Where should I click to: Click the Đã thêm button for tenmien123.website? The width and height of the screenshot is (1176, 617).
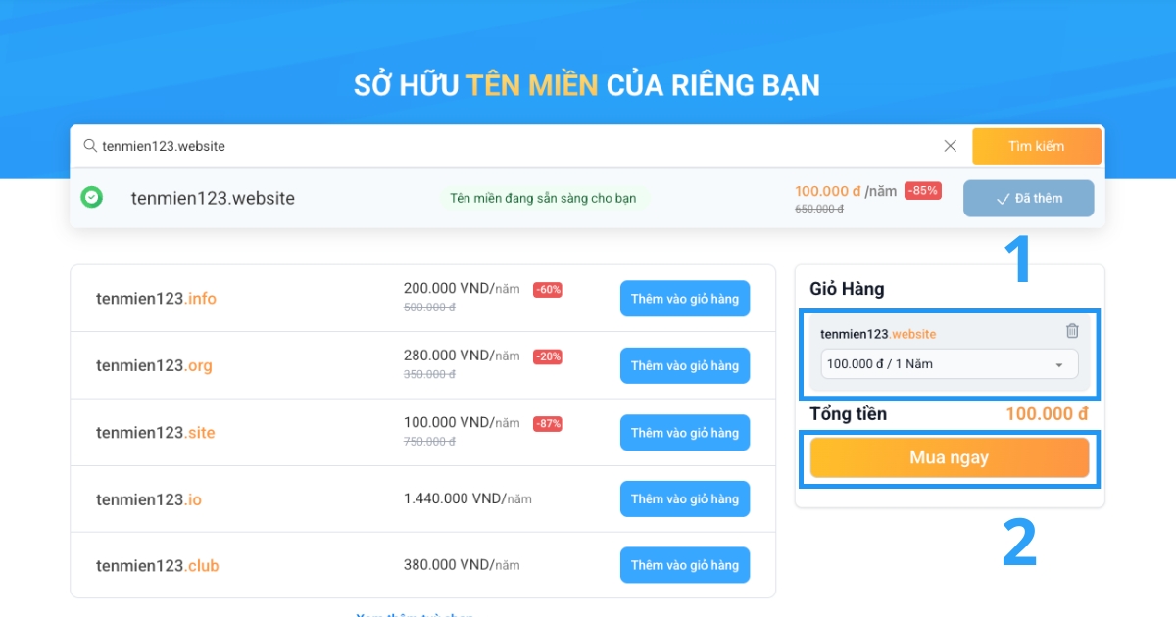[1028, 198]
